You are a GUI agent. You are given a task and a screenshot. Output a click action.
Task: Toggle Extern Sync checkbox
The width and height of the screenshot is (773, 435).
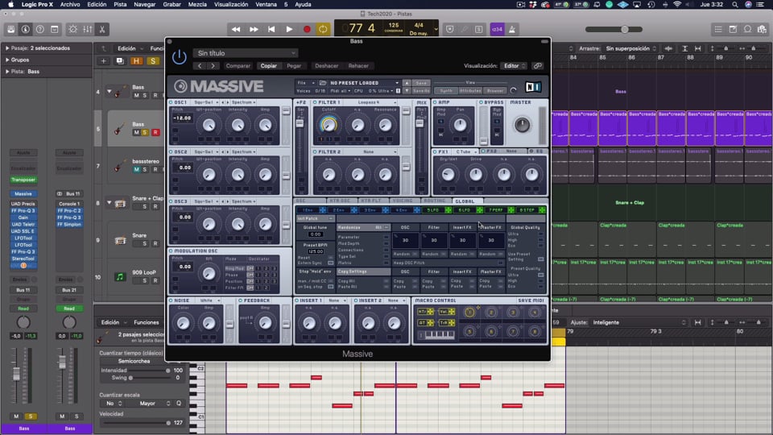tap(331, 263)
